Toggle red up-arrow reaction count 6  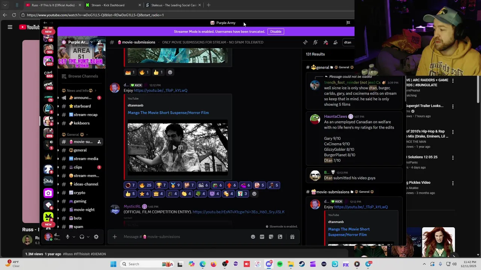click(x=231, y=185)
